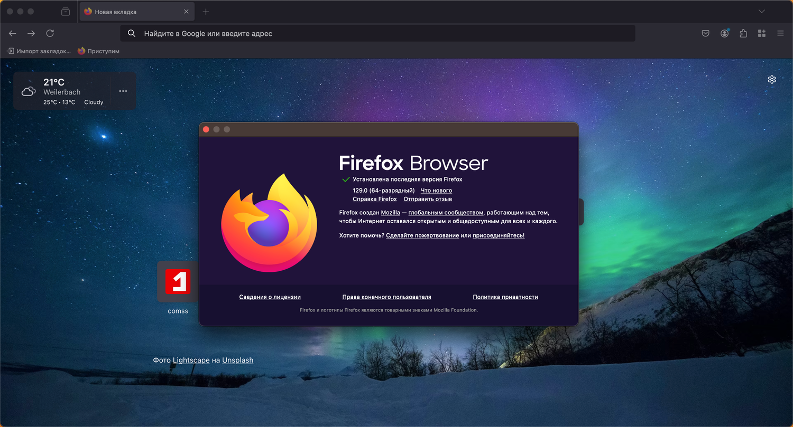Open the comss shortcut tile
This screenshot has width=793, height=427.
tap(178, 281)
